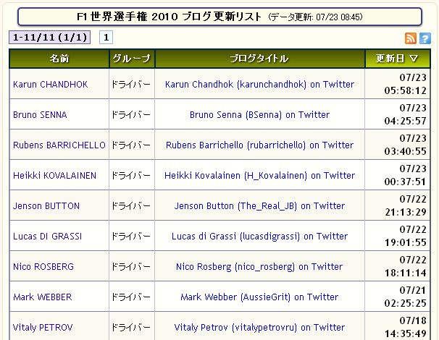The image size is (439, 340).
Task: Sort by the 名前 column header
Action: point(59,59)
